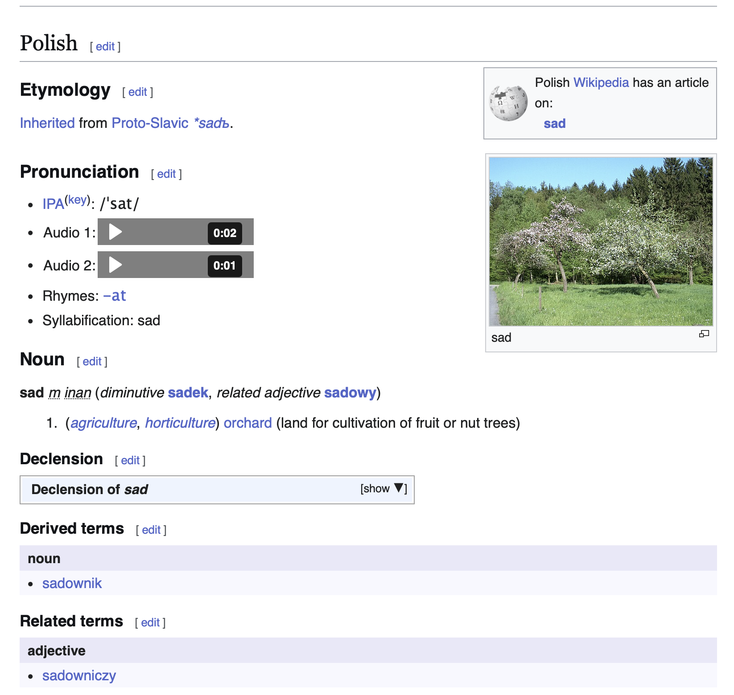Click the Audio 2 duration 0:01 label
This screenshot has height=695, width=734.
(x=225, y=266)
